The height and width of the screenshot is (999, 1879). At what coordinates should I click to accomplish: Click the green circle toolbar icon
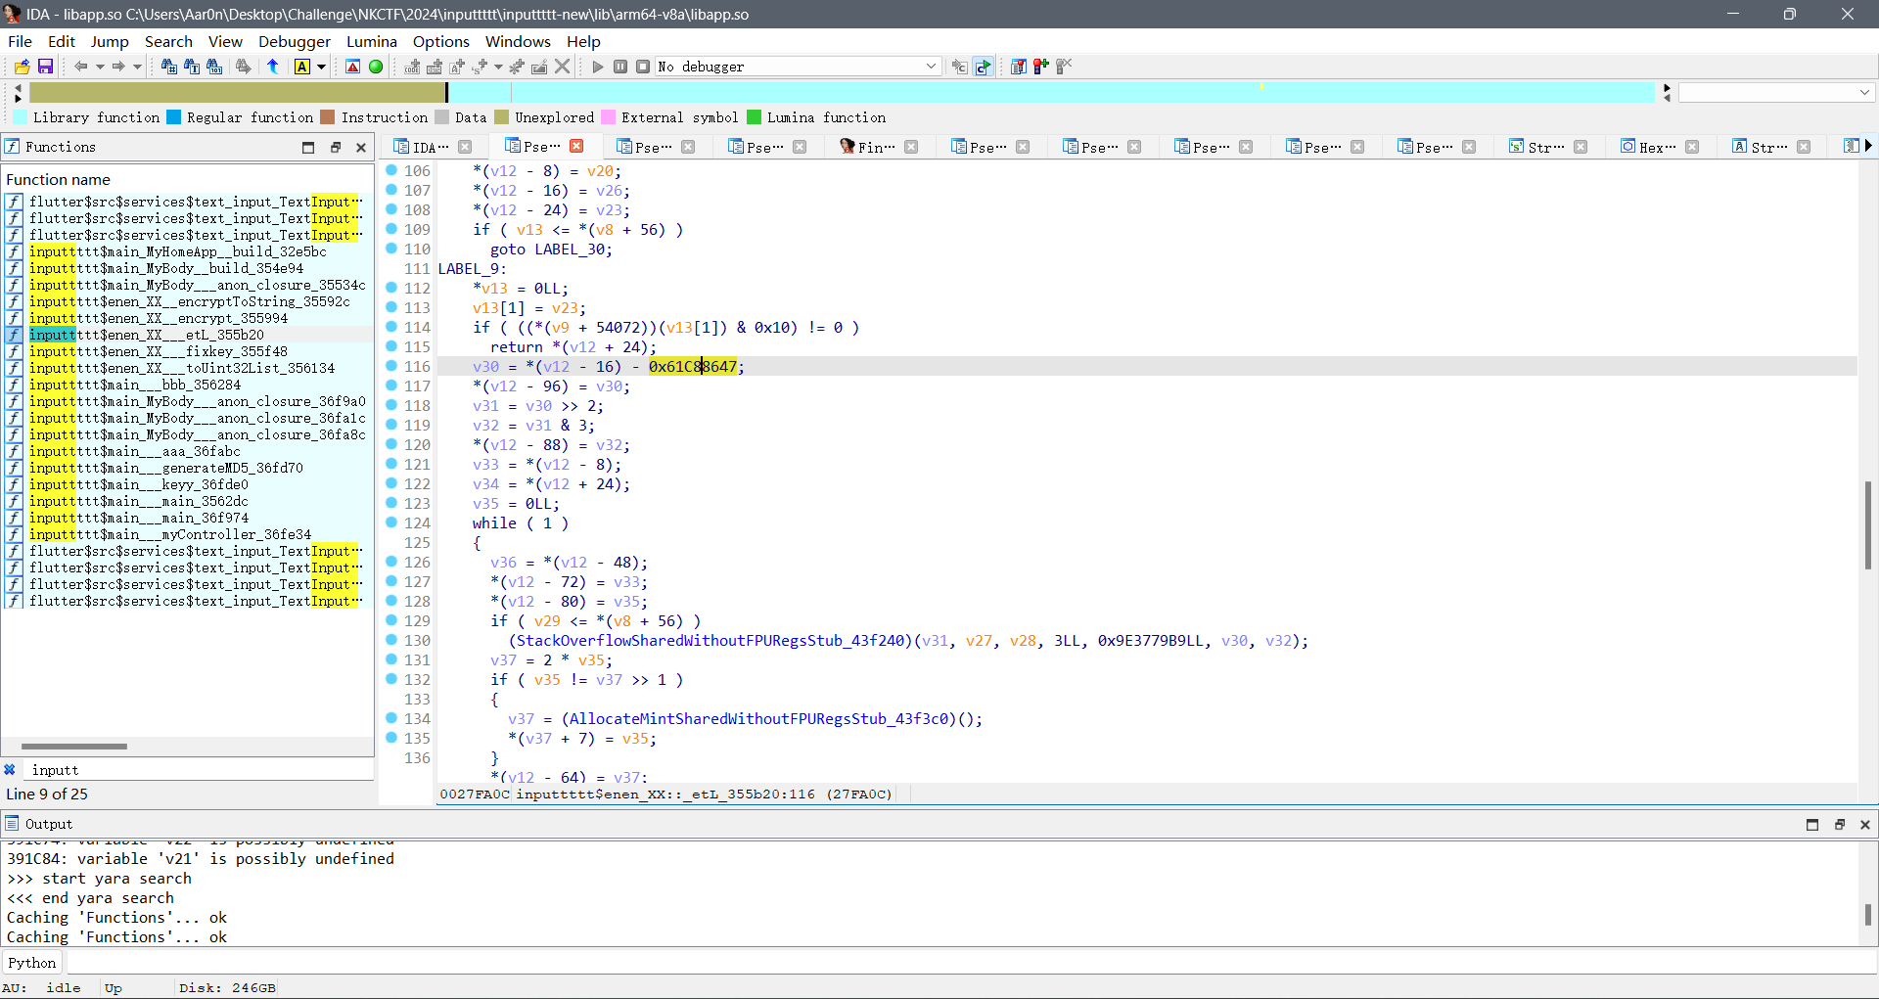coord(376,67)
